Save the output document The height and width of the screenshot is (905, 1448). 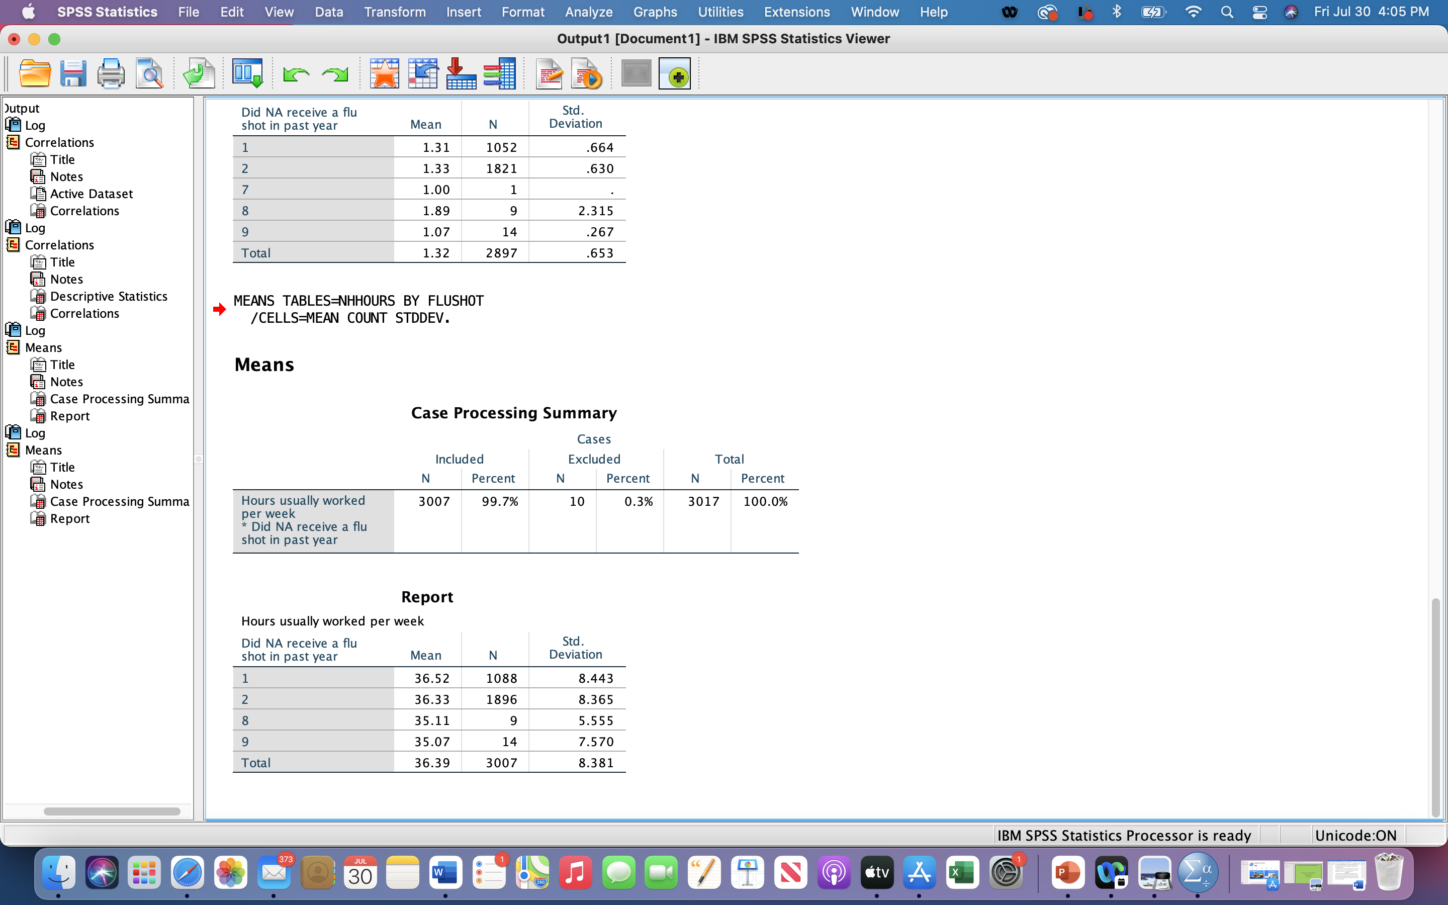[x=73, y=73]
